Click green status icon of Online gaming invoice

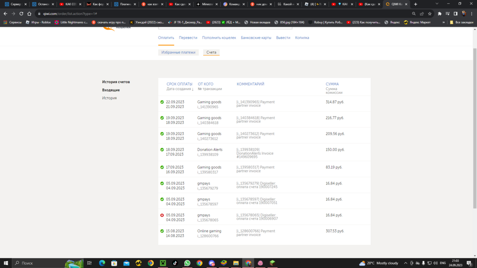(x=162, y=231)
